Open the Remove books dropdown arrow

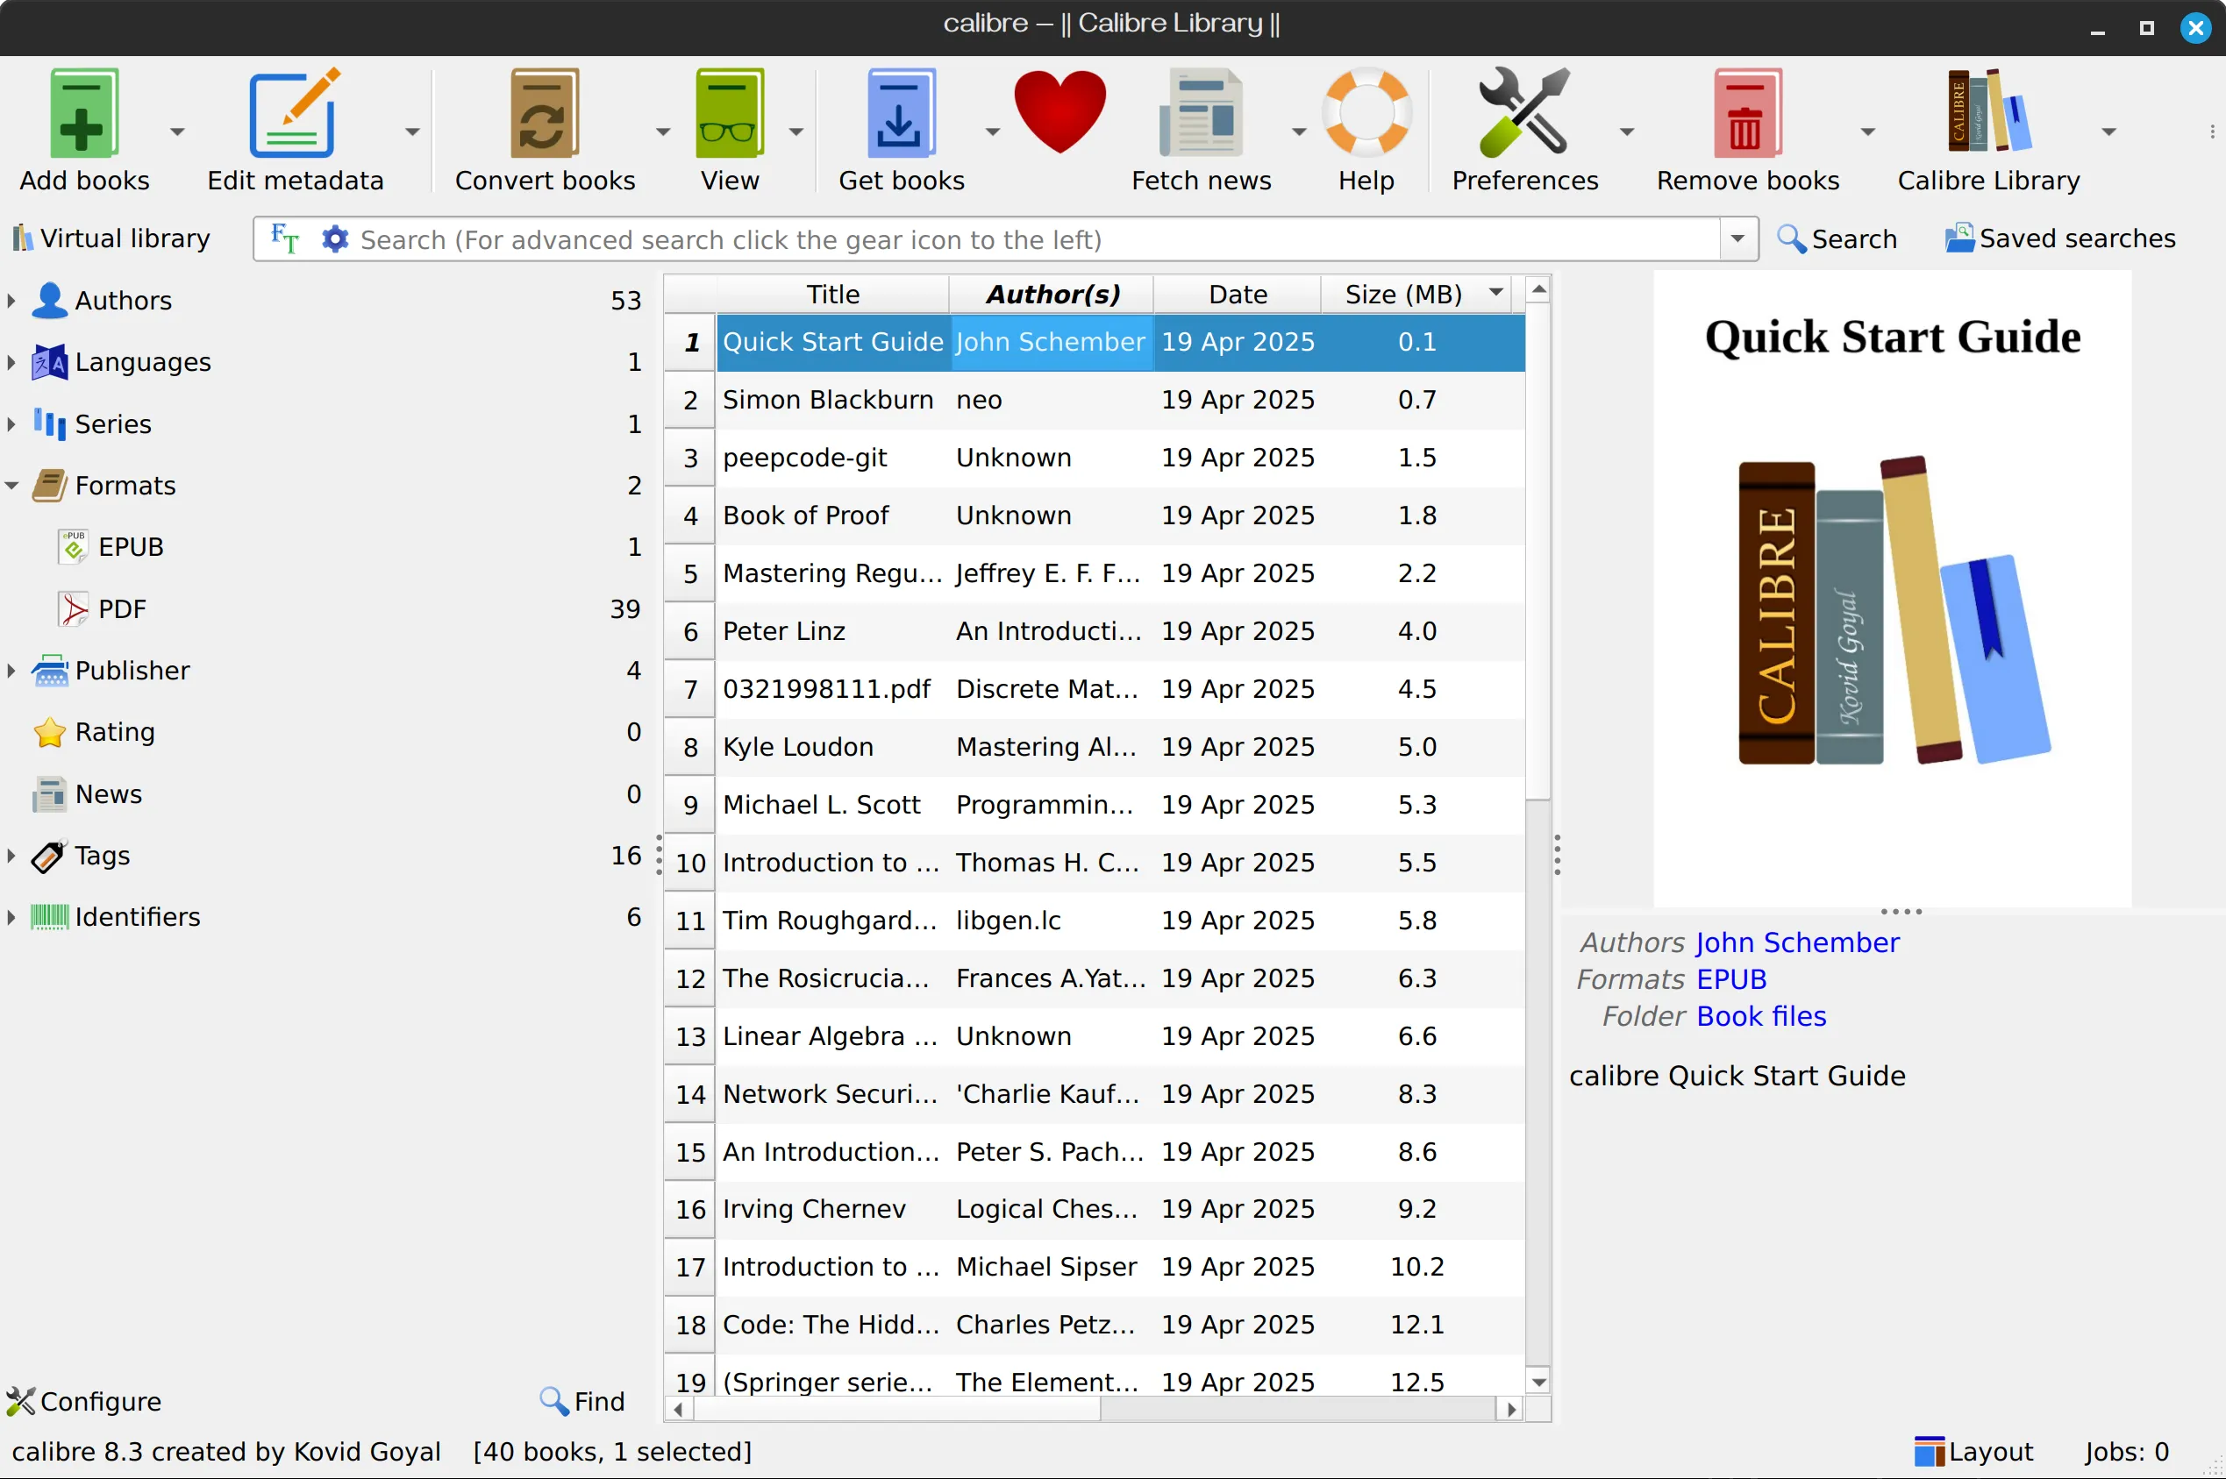[1867, 132]
